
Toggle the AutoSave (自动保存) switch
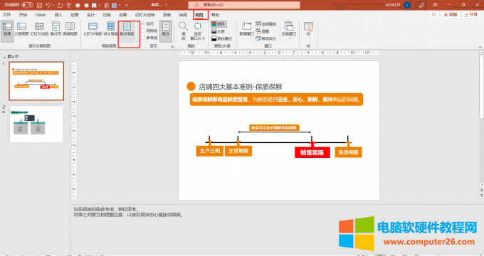point(27,5)
